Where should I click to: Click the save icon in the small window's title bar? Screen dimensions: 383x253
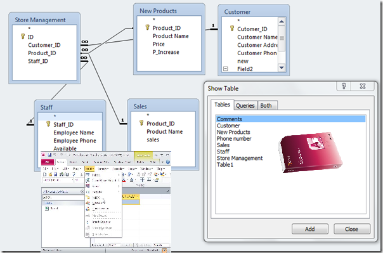pyautogui.click(x=49, y=155)
